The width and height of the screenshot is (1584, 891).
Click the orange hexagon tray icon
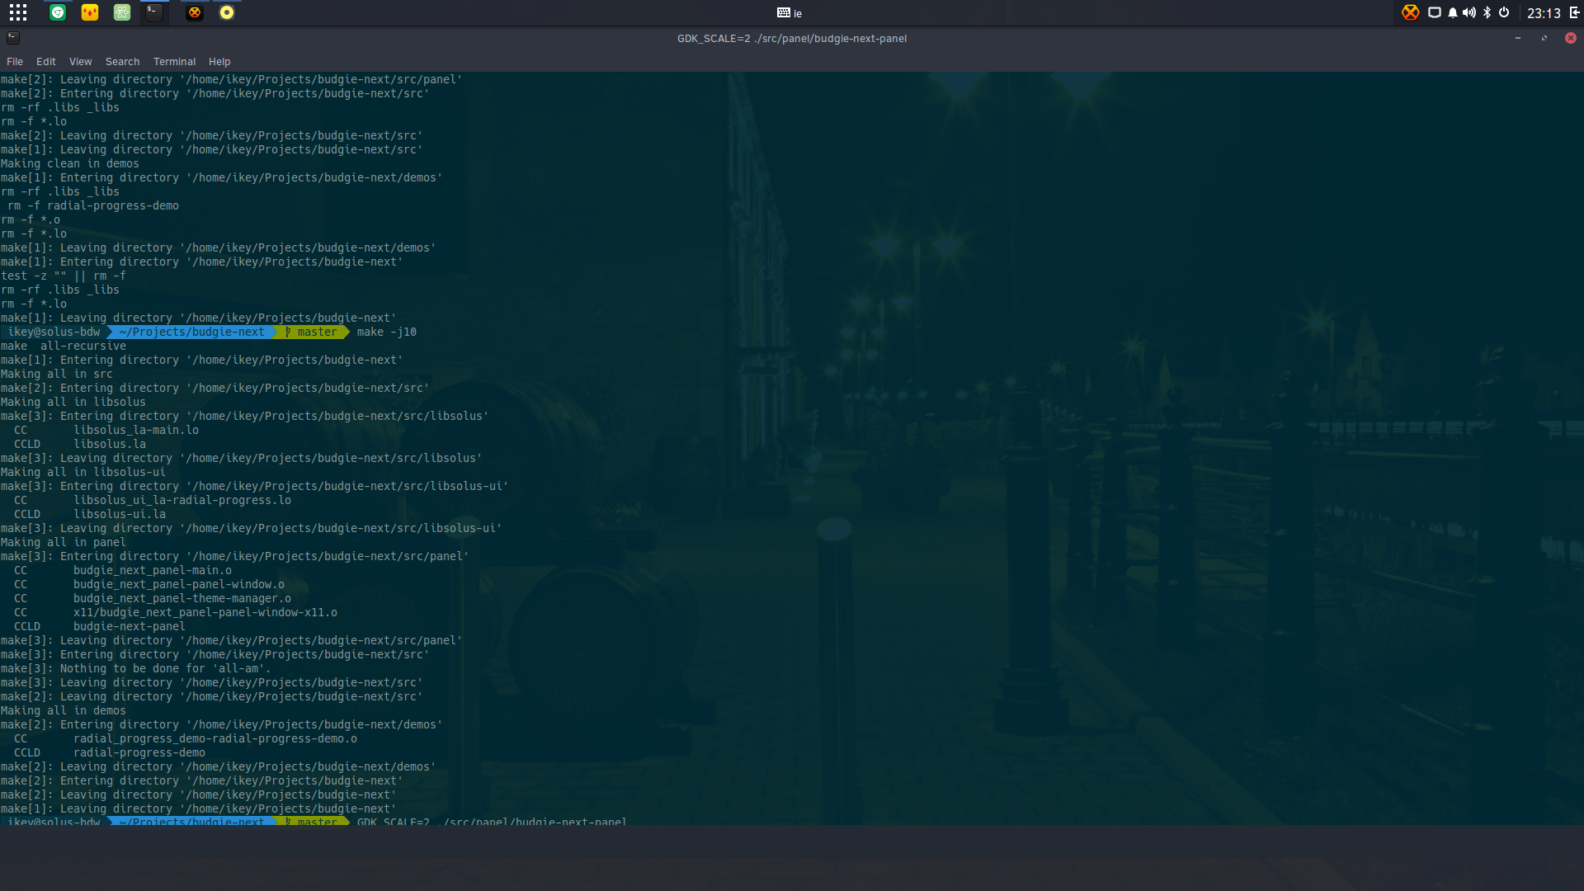point(1411,12)
